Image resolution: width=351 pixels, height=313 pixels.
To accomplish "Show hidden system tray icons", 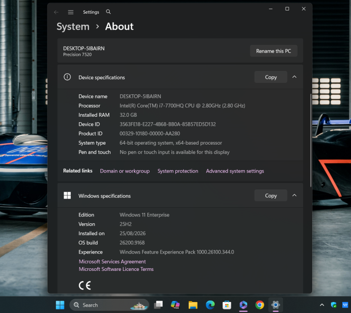I will [322, 305].
